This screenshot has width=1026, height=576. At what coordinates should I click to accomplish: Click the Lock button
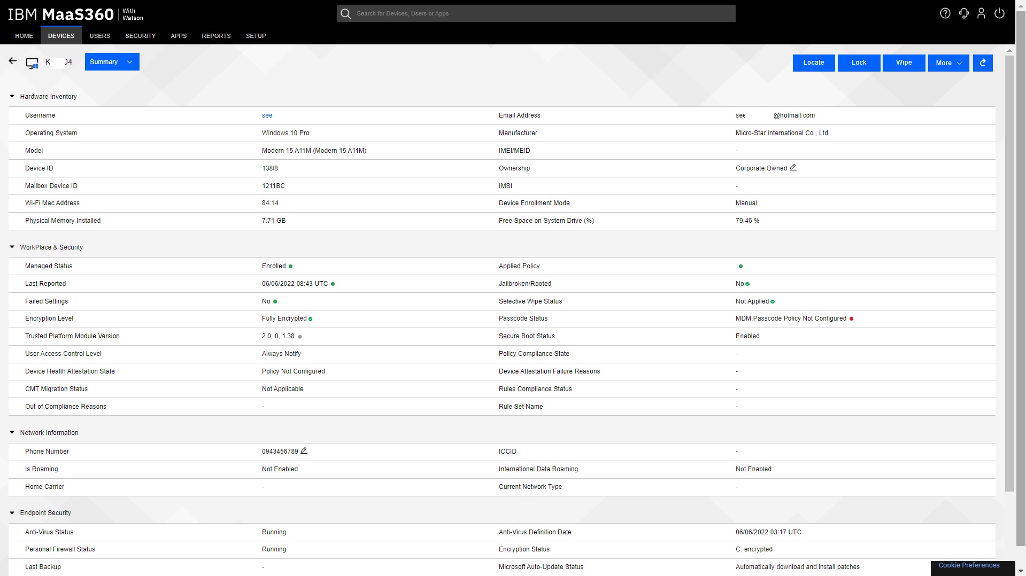[x=859, y=63]
